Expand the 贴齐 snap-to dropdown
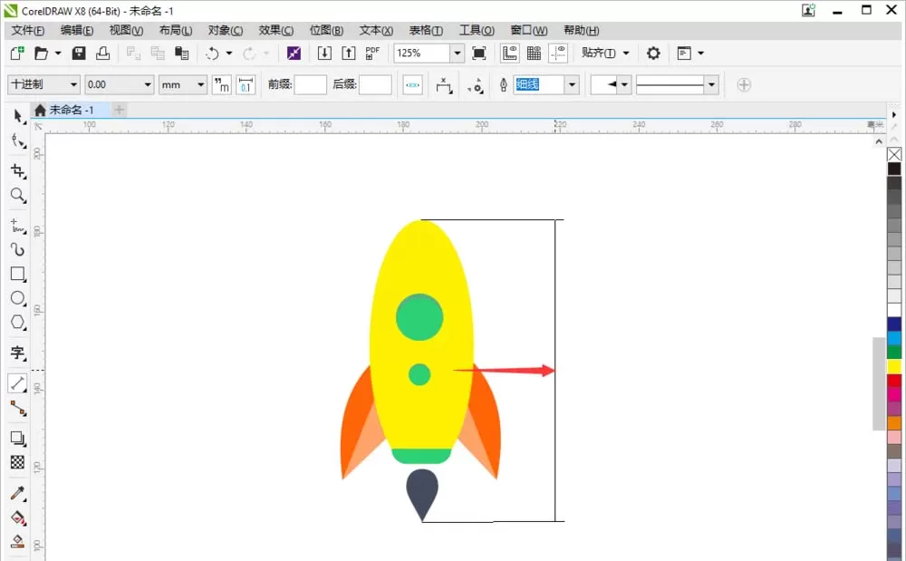The image size is (906, 561). [626, 53]
